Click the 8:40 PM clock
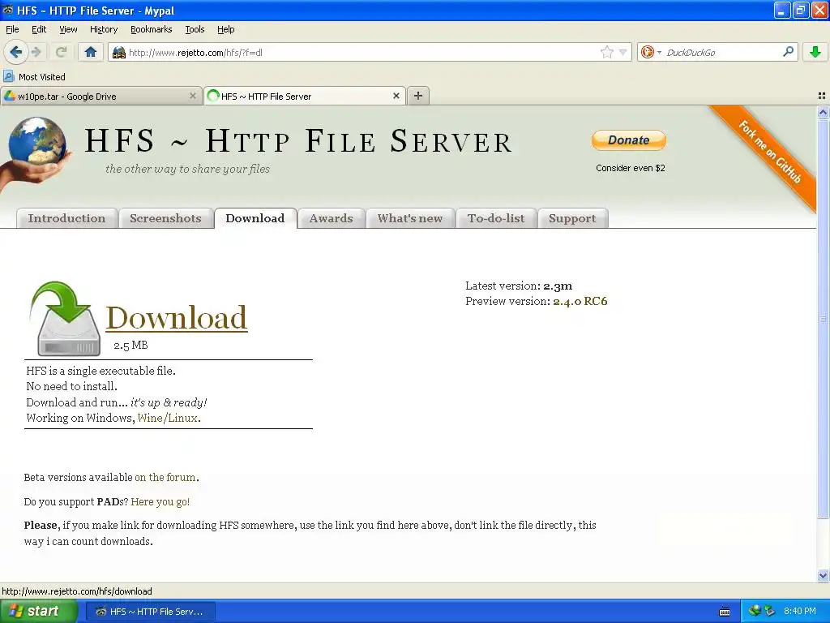Image resolution: width=830 pixels, height=623 pixels. coord(800,612)
